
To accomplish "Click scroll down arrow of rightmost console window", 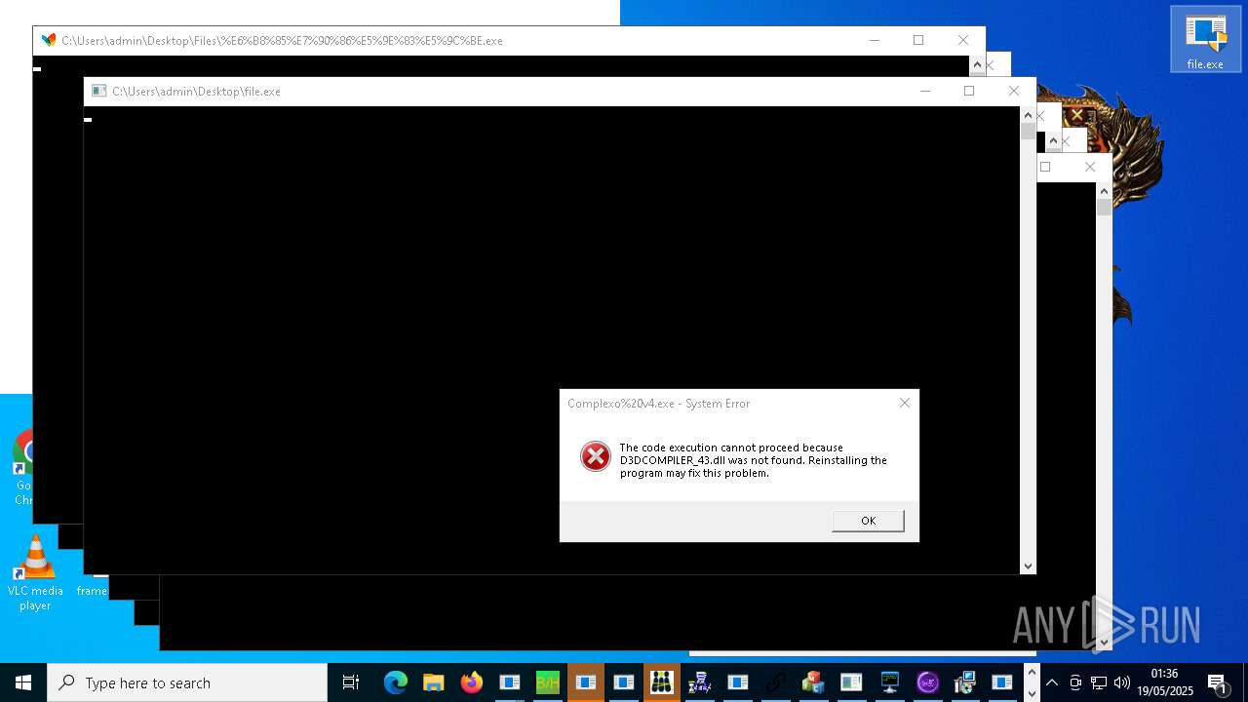I will [x=1104, y=642].
